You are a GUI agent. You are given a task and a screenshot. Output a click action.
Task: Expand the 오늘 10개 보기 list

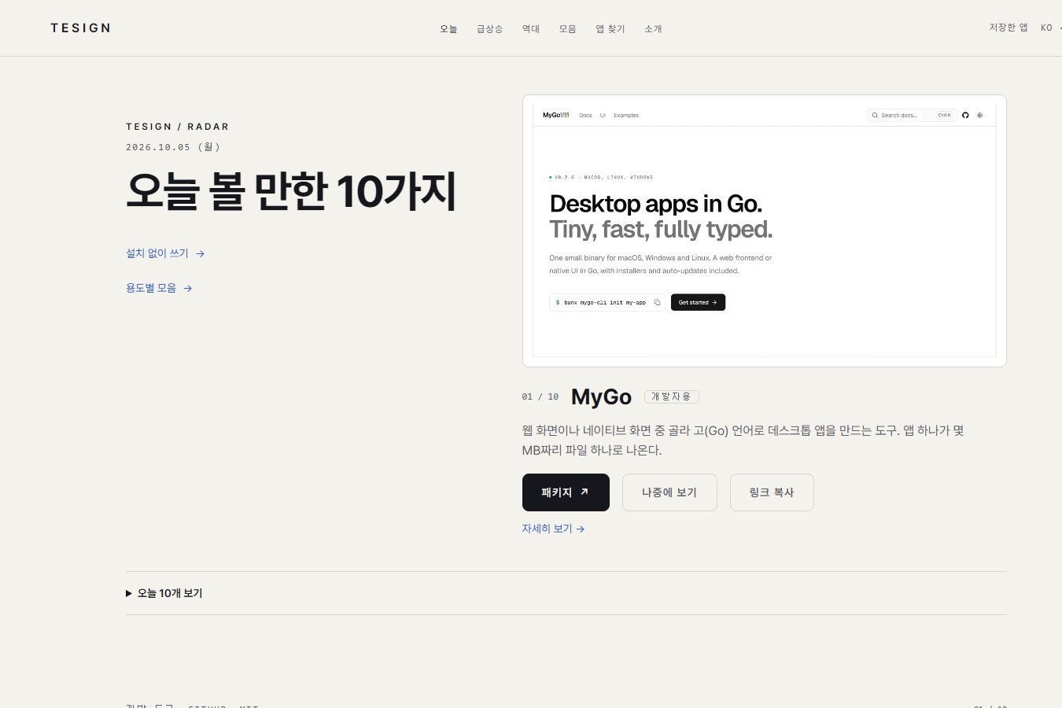tap(164, 593)
